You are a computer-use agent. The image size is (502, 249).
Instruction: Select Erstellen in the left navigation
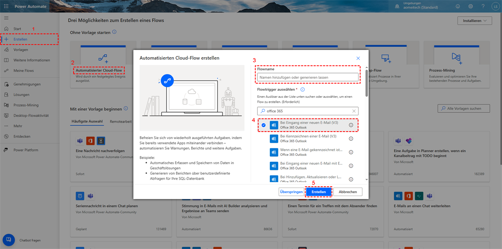(x=29, y=39)
